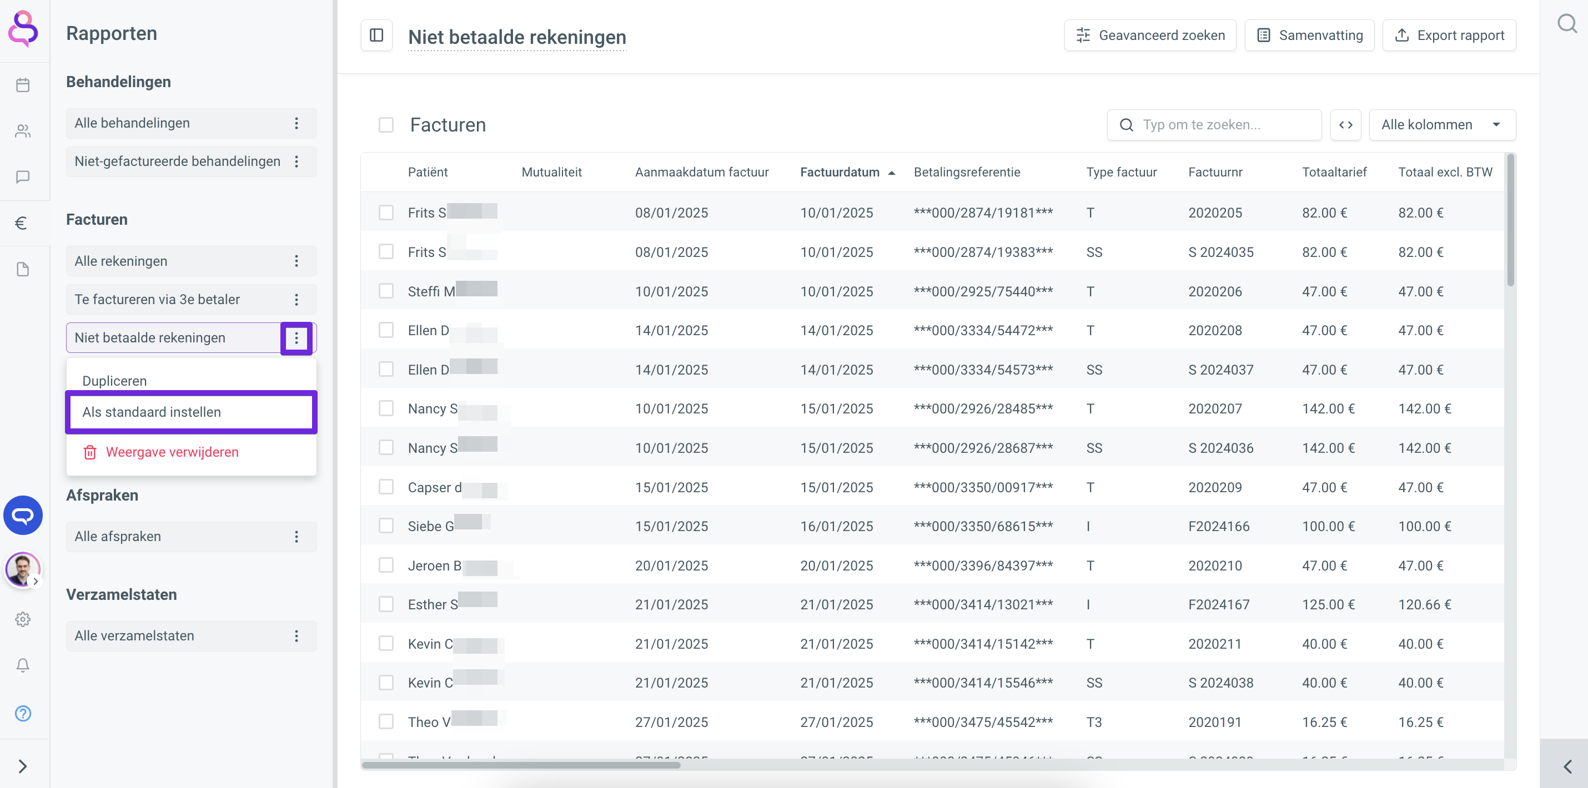The width and height of the screenshot is (1588, 788).
Task: Tick the checkbox for the Jeroen B invoice
Action: [x=386, y=565]
